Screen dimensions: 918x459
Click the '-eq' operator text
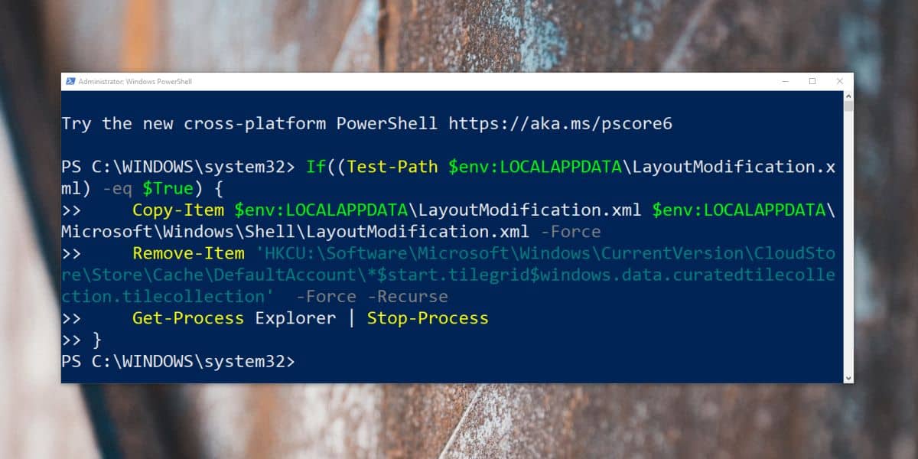click(x=117, y=188)
